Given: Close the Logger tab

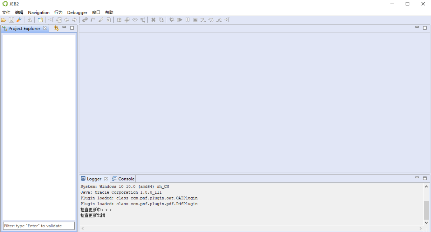Looking at the screenshot, I should coord(106,179).
